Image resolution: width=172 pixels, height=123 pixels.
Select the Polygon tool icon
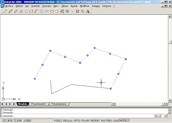[x=26, y=11]
